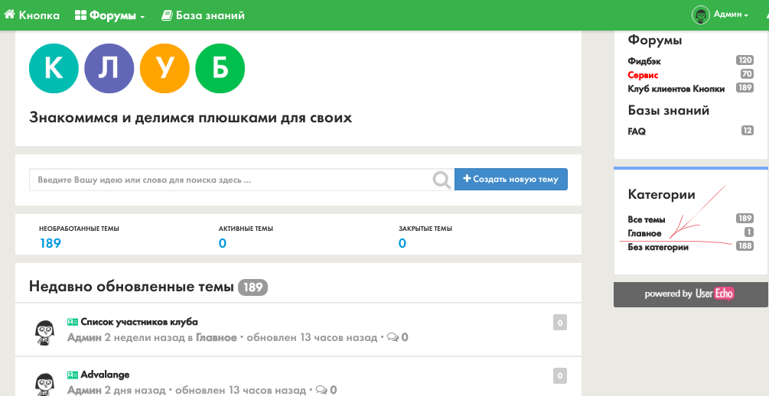The image size is (769, 396).
Task: Open the Advalange topic title
Action: click(x=105, y=375)
